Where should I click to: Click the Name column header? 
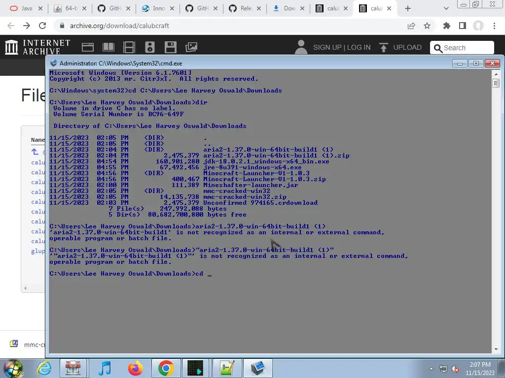(x=37, y=140)
